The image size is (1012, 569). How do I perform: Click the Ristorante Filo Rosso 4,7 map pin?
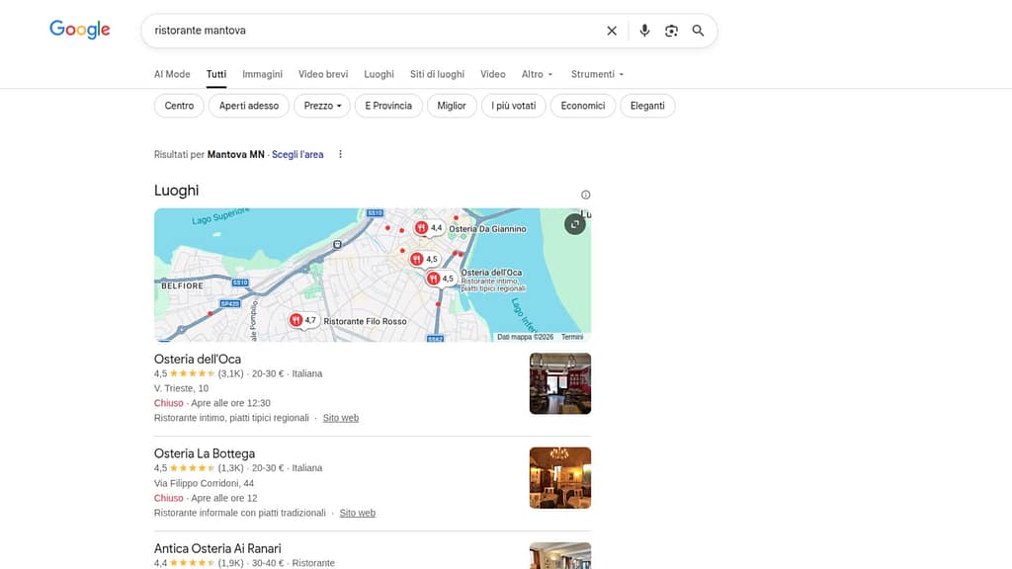302,320
